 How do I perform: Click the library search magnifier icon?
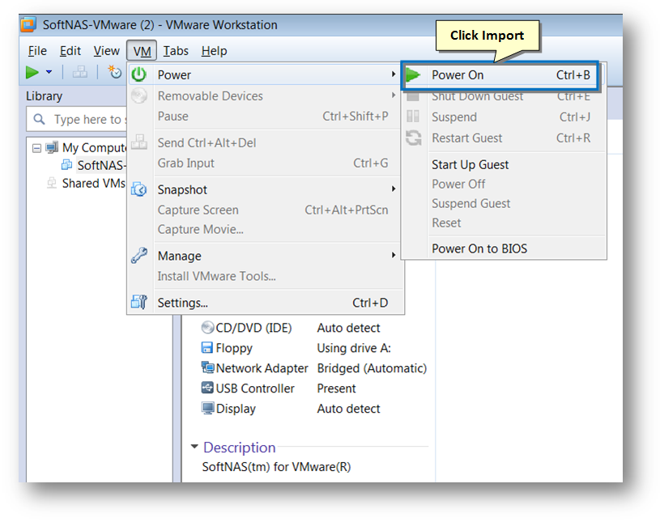39,119
